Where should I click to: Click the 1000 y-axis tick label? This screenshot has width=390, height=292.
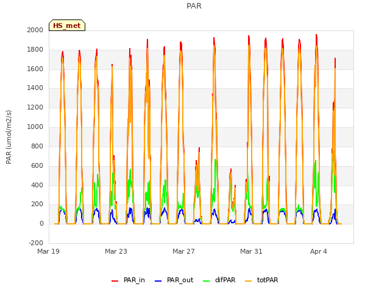coord(35,127)
